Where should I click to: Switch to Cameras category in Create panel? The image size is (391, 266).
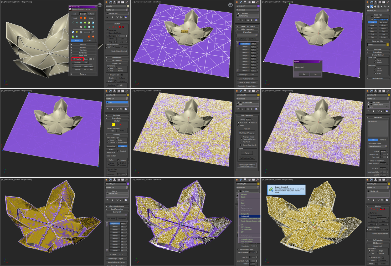click(378, 7)
